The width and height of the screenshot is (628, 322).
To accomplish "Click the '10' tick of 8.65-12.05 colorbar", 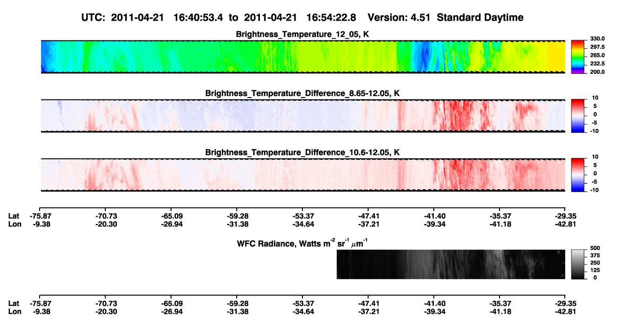I will [596, 98].
